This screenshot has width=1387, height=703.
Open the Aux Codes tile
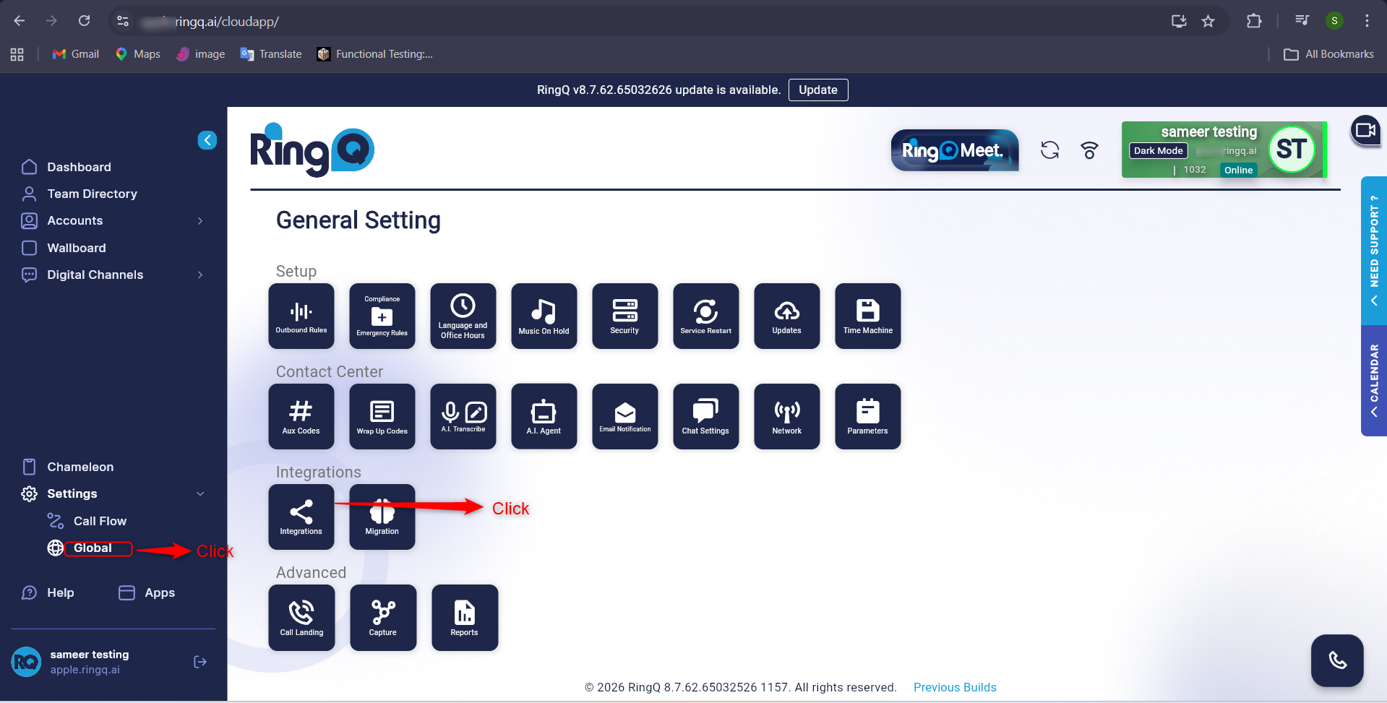tap(301, 416)
